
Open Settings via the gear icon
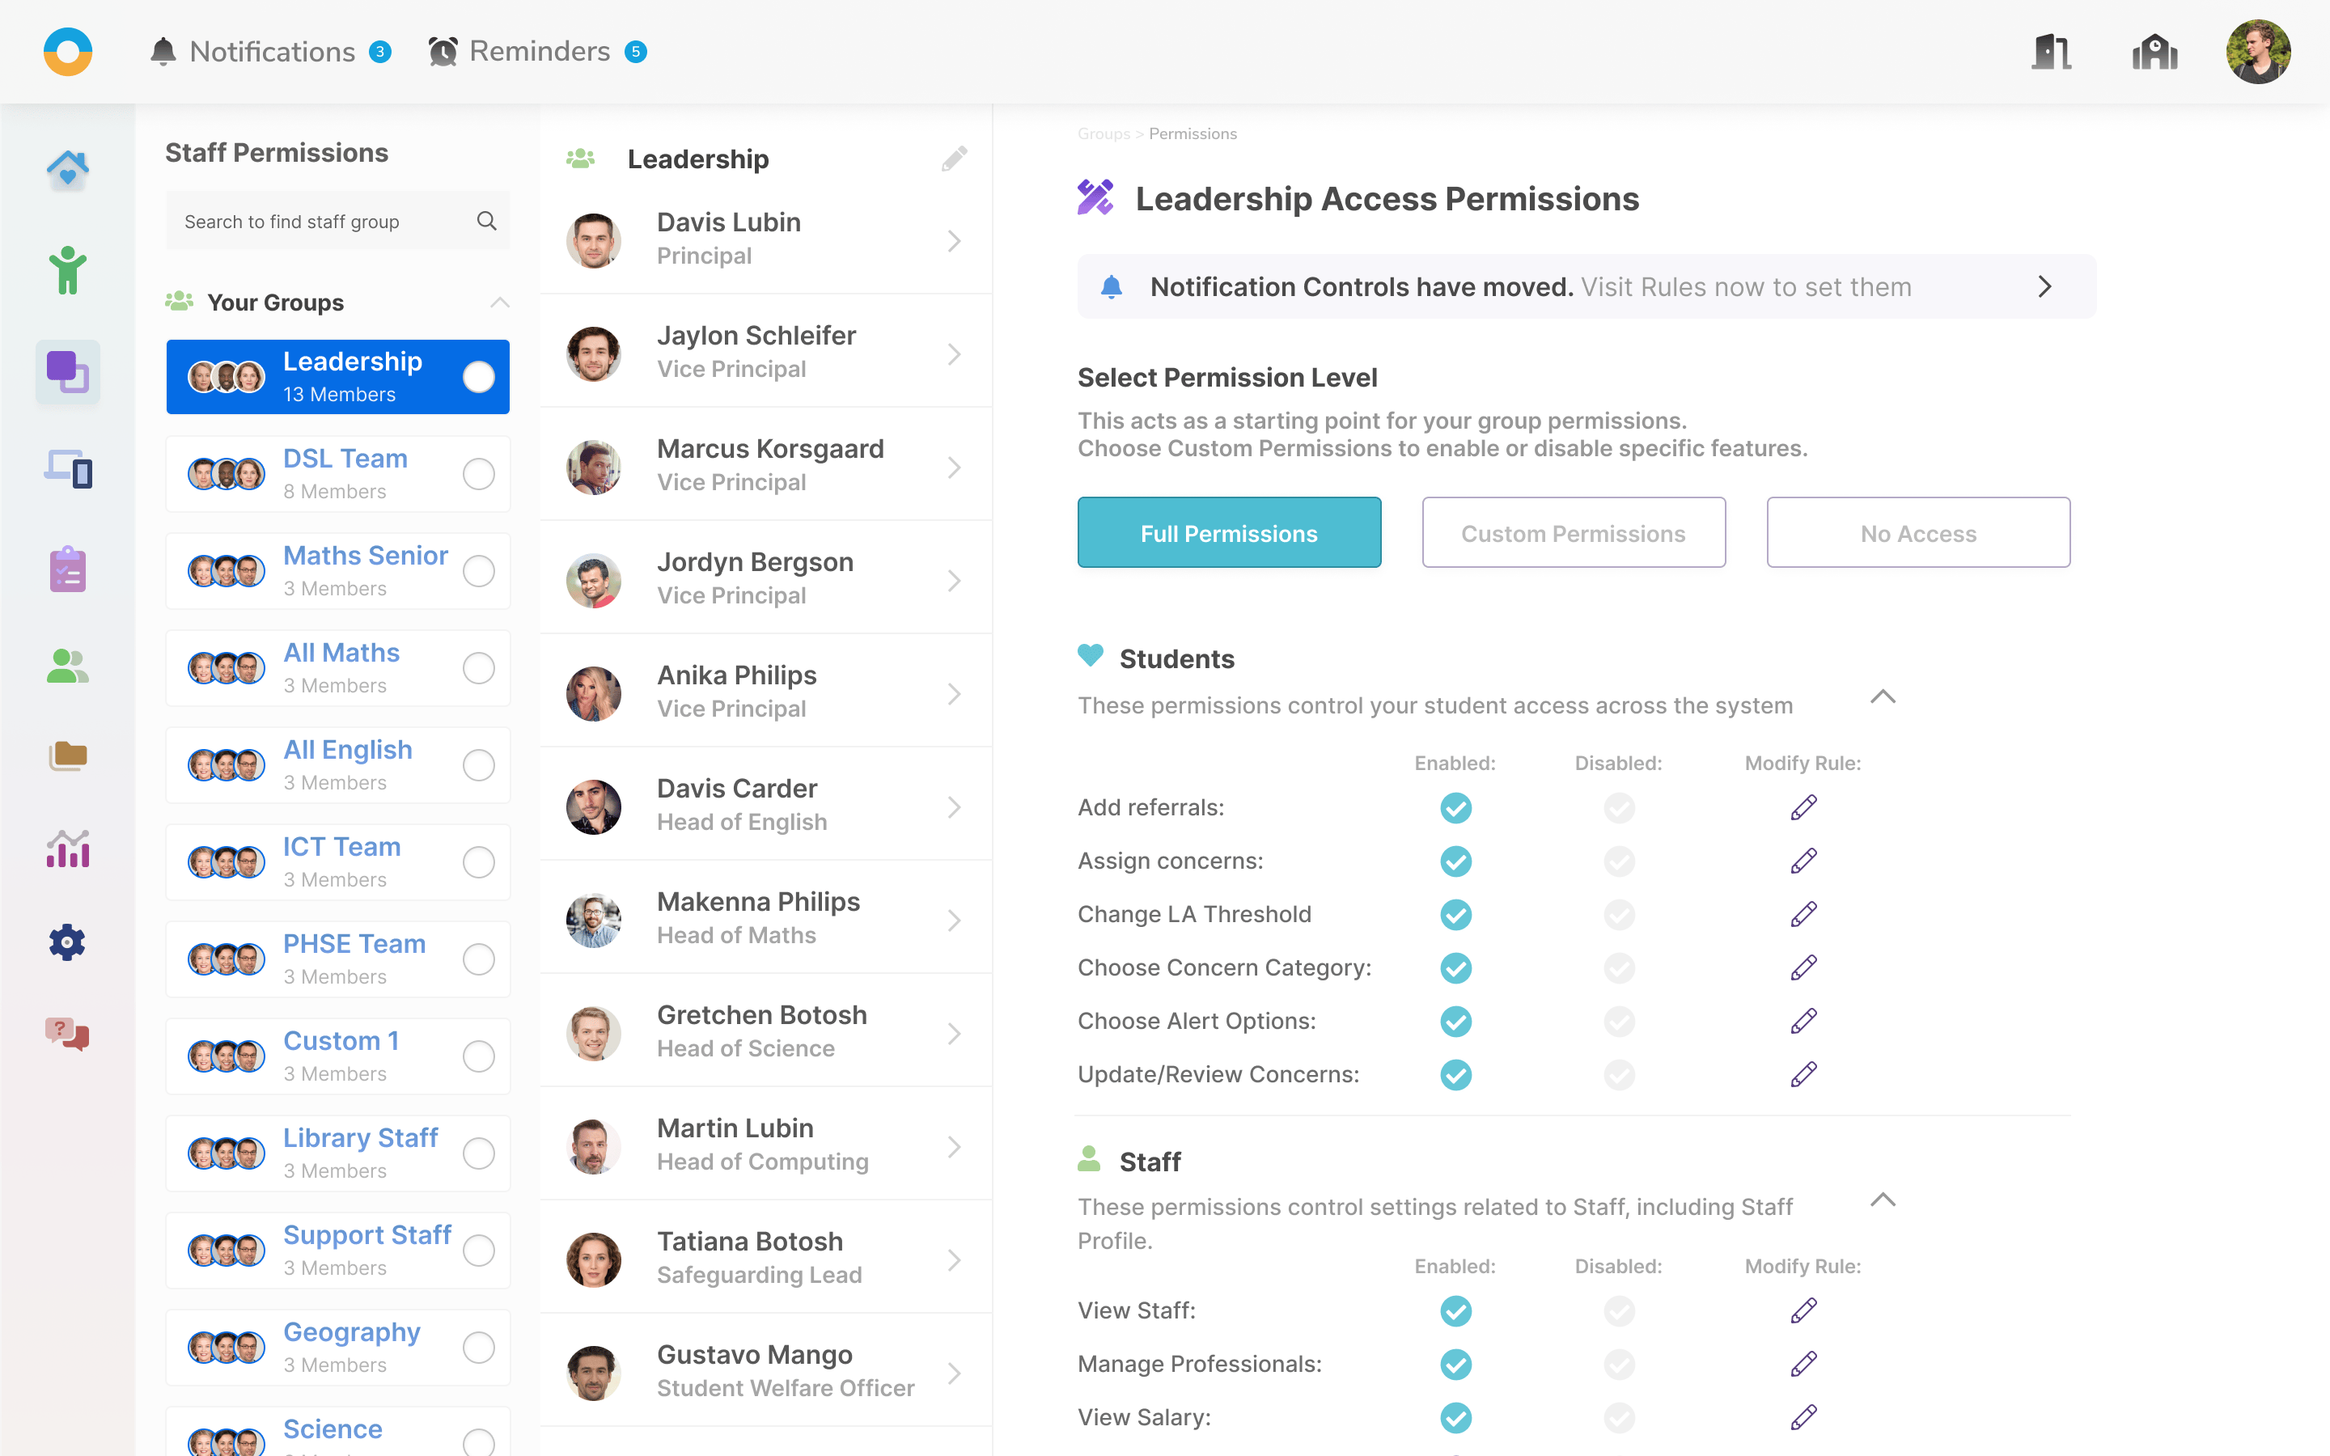point(66,942)
